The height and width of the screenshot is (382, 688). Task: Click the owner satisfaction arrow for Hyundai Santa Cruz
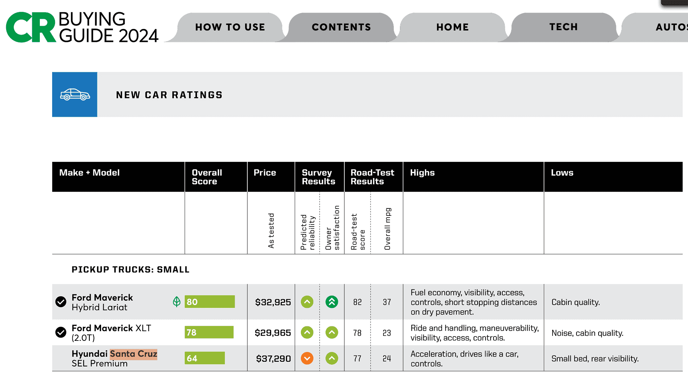pyautogui.click(x=332, y=358)
